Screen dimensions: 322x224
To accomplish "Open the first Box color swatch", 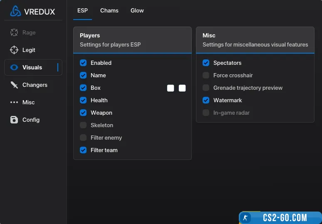I will 171,88.
